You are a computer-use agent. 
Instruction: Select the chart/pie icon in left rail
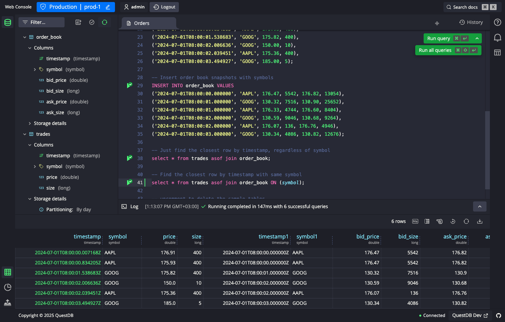[x=7, y=287]
